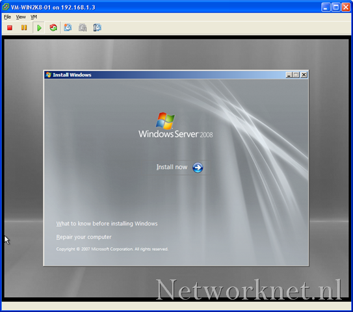
Task: Minimize the Install Windows dialog
Action: tap(289, 75)
